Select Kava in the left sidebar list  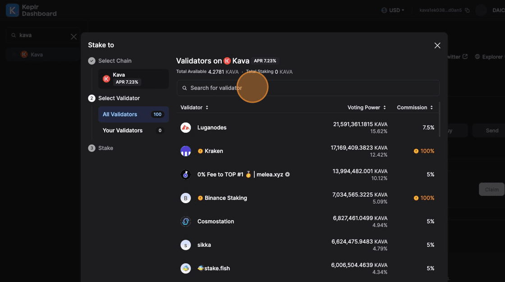(37, 55)
